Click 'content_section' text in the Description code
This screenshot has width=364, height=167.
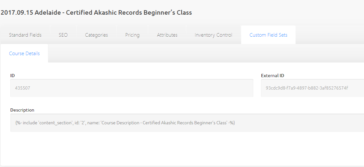pos(54,123)
